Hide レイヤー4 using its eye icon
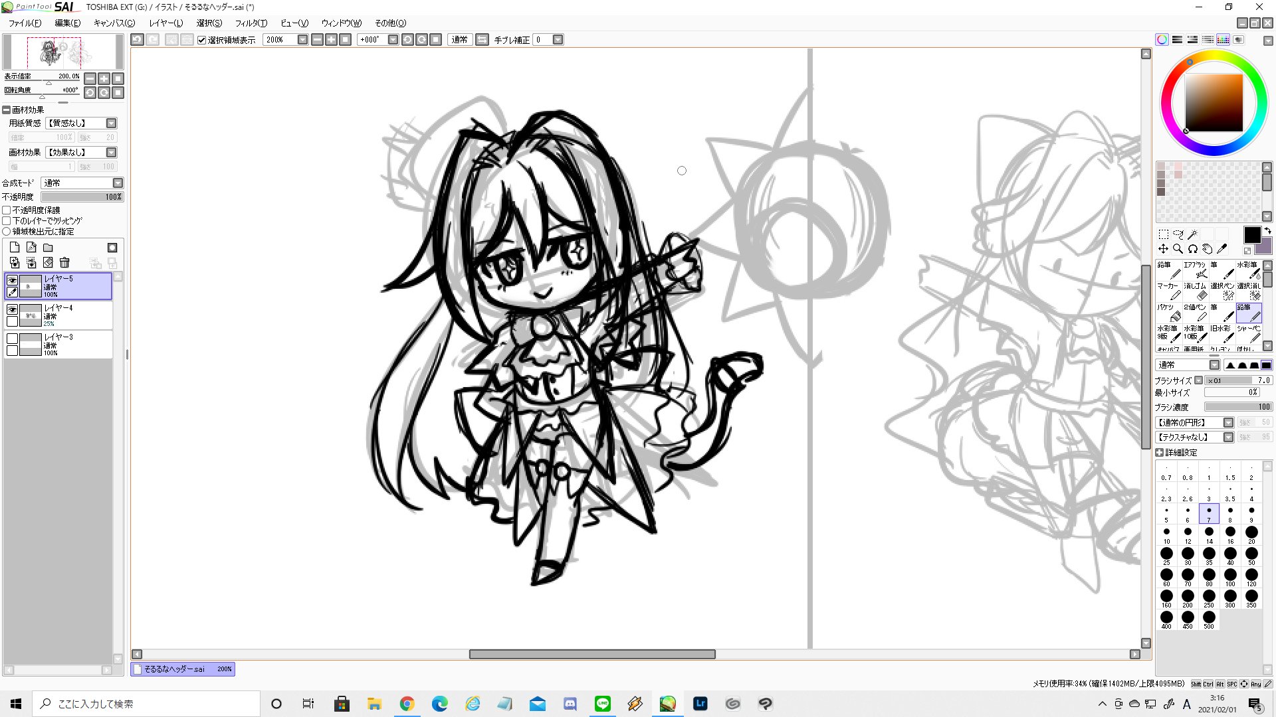The image size is (1276, 717). click(x=12, y=309)
